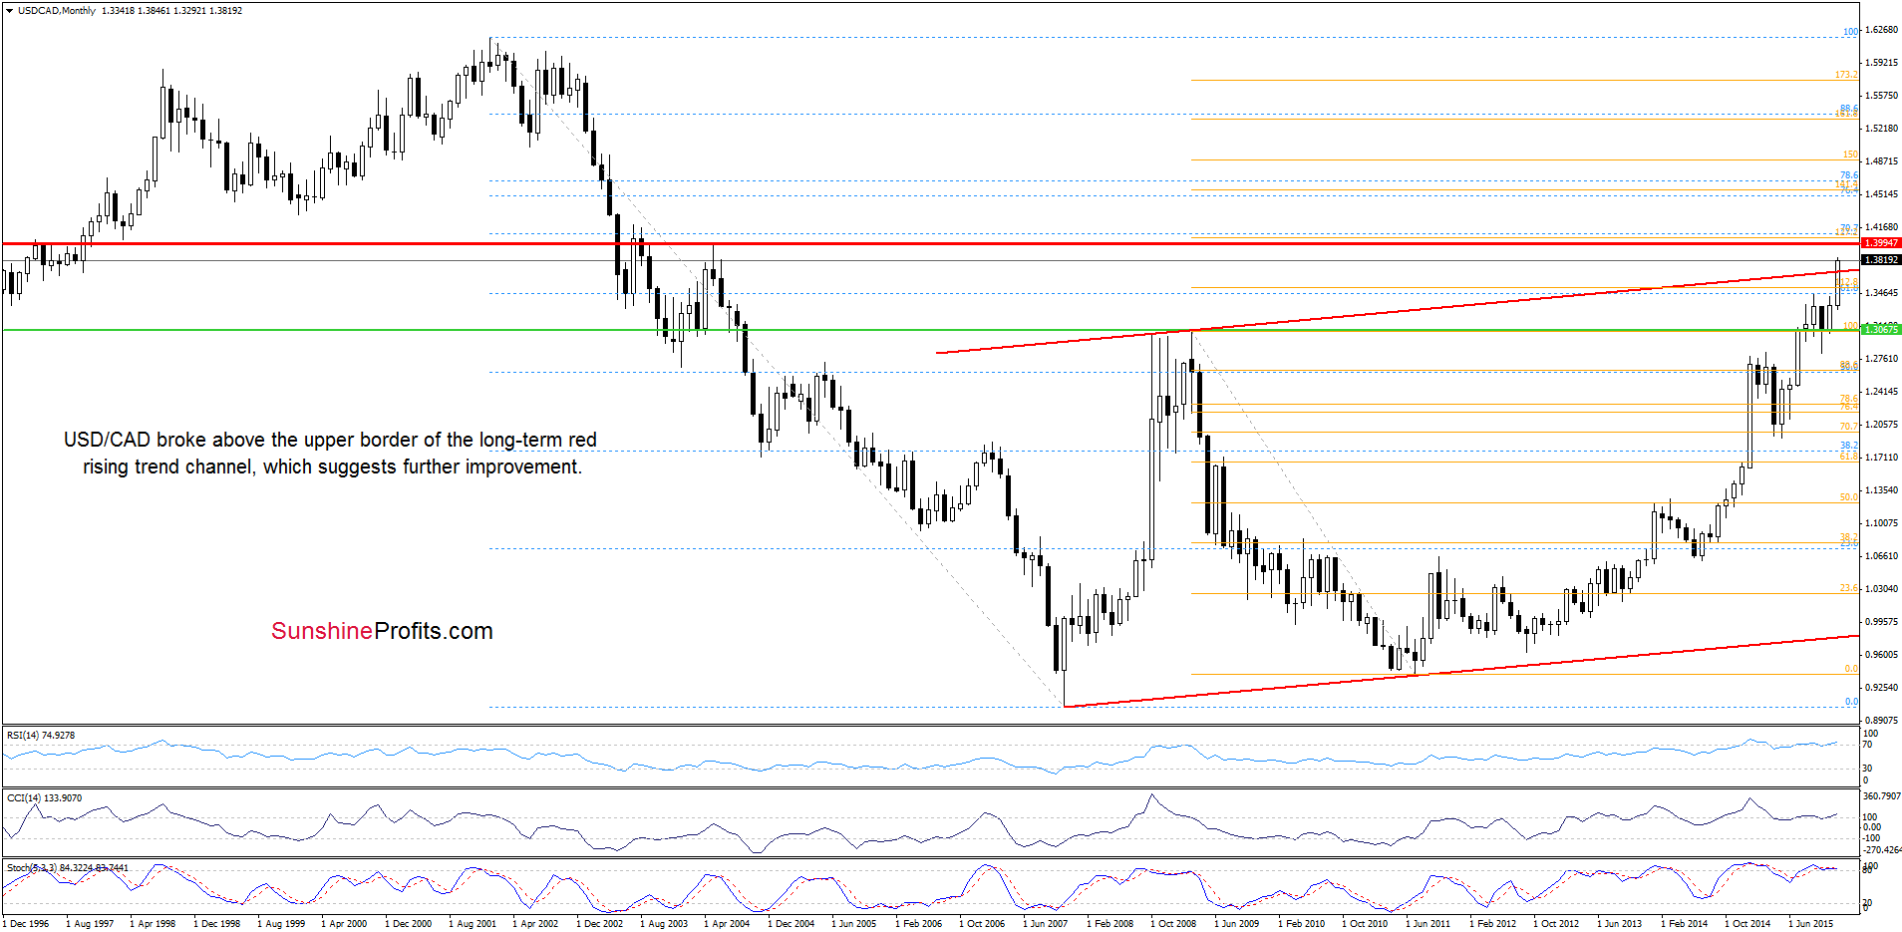Image resolution: width=1902 pixels, height=932 pixels.
Task: Click the 1 Aug 2003 date label
Action: point(664,924)
